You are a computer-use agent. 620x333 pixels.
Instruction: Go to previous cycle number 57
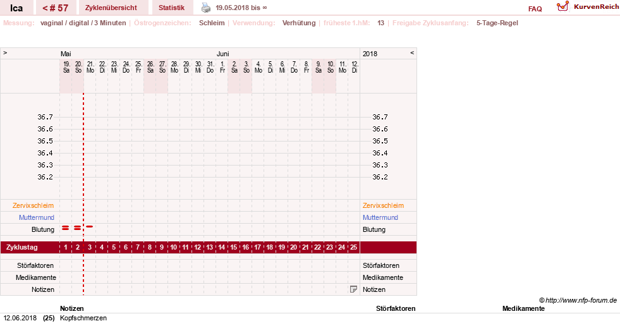(56, 8)
